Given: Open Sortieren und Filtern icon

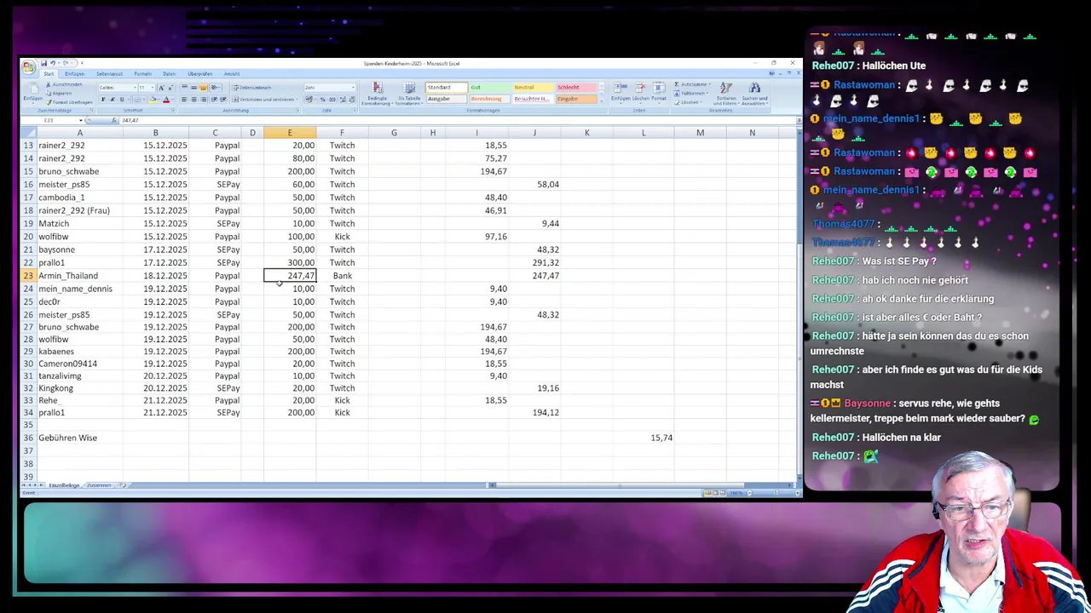Looking at the screenshot, I should click(x=726, y=88).
